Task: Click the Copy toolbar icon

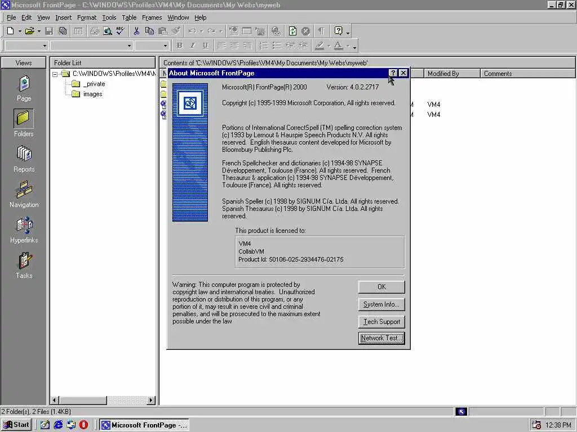Action: [149, 31]
